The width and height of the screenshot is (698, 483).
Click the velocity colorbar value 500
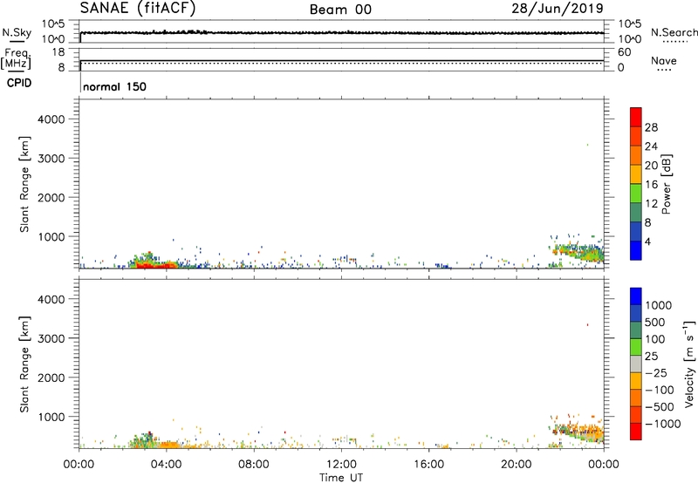coord(657,322)
